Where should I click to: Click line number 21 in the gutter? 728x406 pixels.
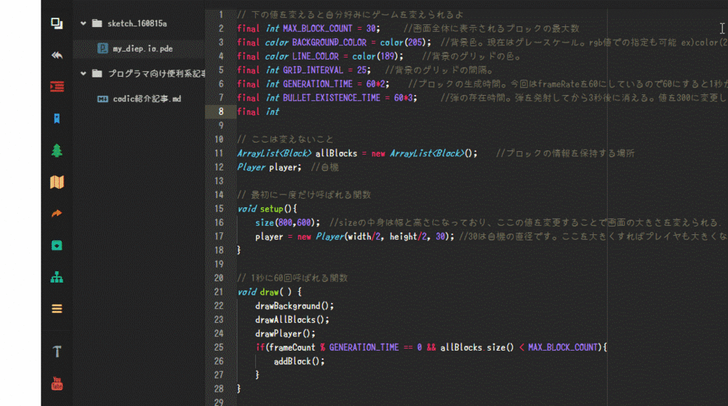point(219,292)
